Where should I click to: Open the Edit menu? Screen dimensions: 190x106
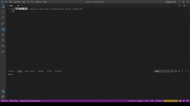pyautogui.click(x=11, y=2)
